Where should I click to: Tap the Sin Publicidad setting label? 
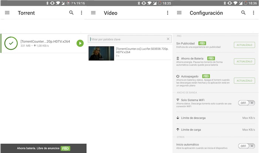tap(185, 44)
